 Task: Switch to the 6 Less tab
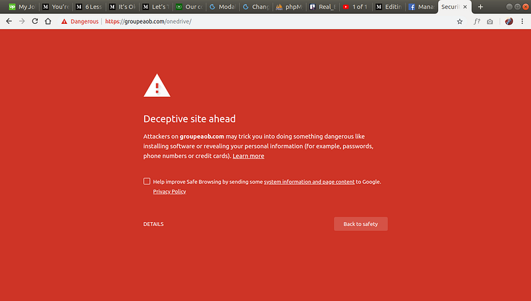(x=89, y=7)
